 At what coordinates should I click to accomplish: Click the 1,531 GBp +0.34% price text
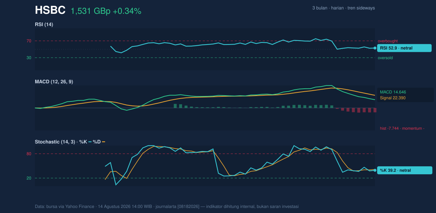[x=106, y=11]
